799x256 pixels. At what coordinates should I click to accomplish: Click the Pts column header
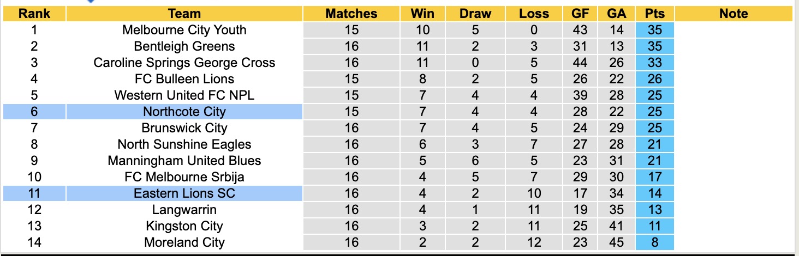654,14
